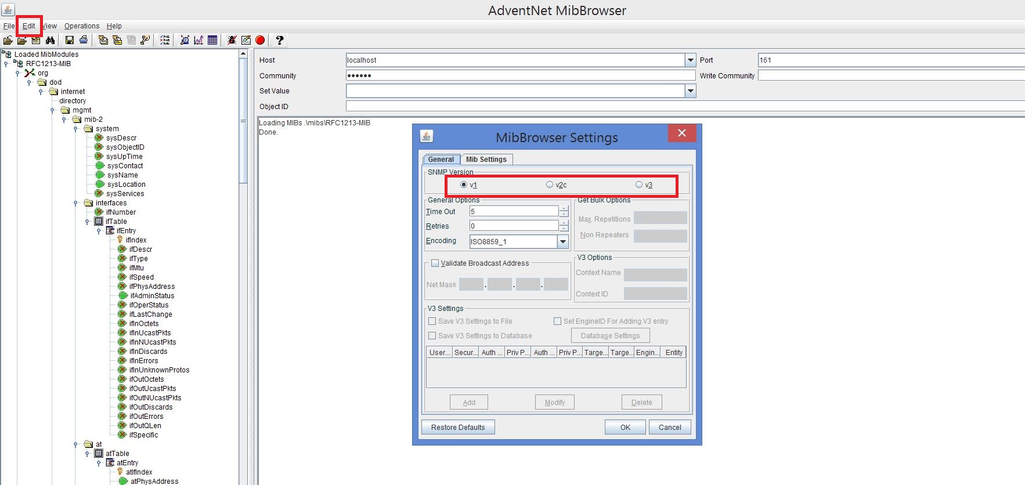The image size is (1025, 485).
Task: Click the Unload MIB folder toolbar icon
Action: 22,40
